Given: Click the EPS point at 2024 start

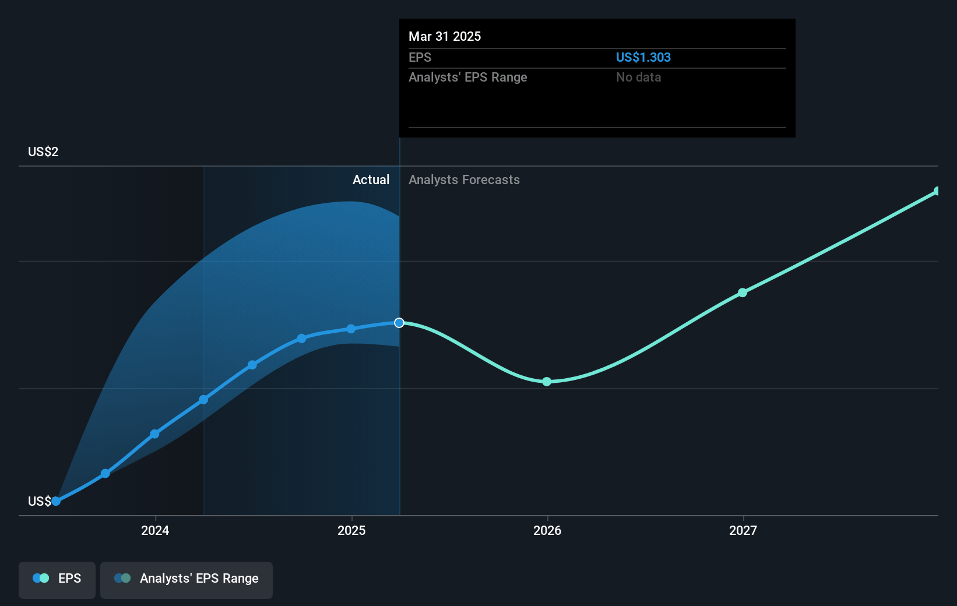Looking at the screenshot, I should (x=154, y=434).
